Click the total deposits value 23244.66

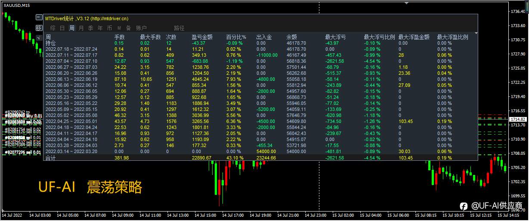click(266, 158)
